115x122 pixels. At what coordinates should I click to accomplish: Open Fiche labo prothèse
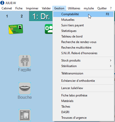tap(83, 95)
